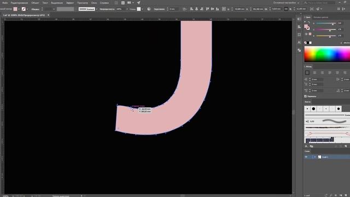
Task: Click the fill and stroke indicator in Color panel
Action: (x=307, y=27)
